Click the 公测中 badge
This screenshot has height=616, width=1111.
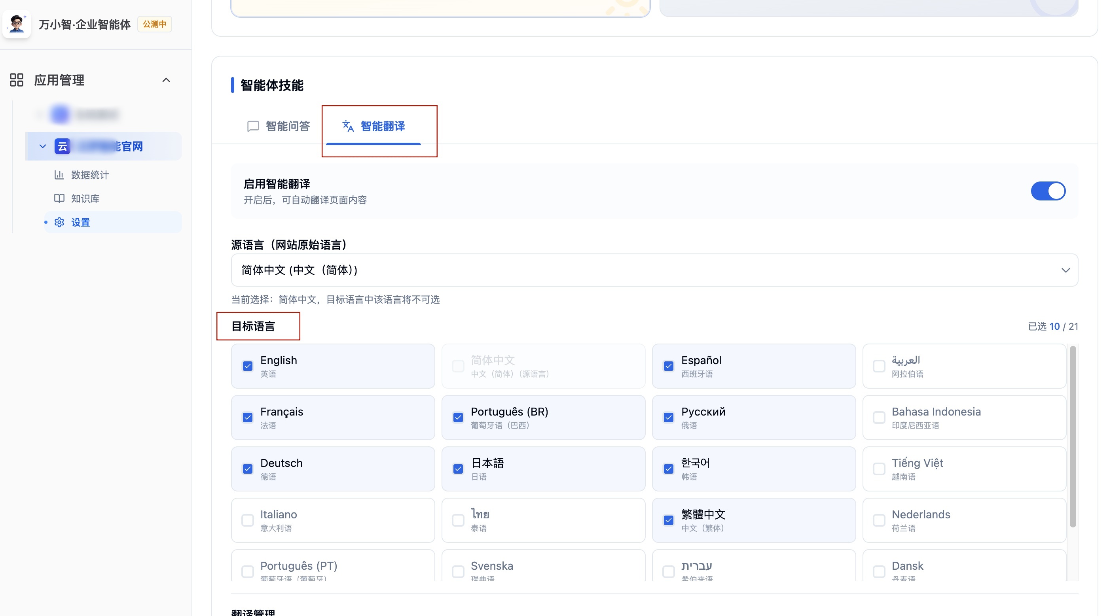(154, 24)
